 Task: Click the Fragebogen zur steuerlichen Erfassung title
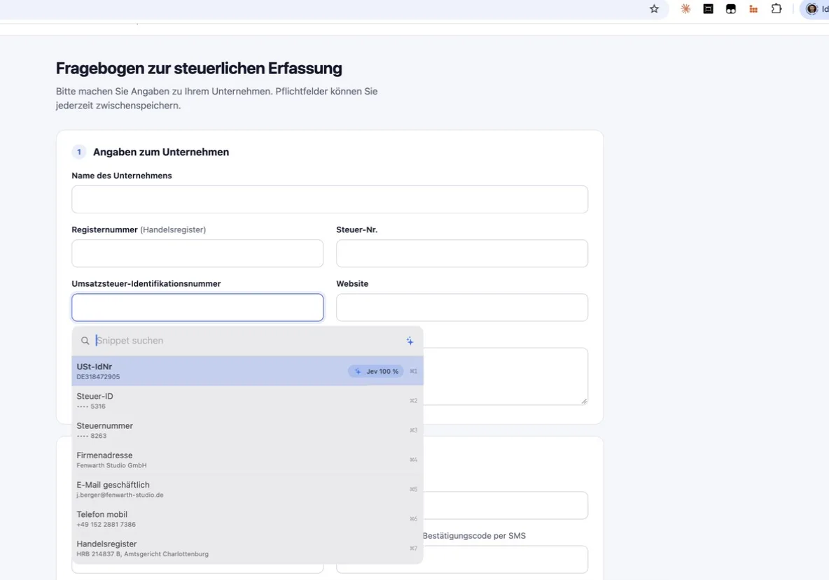coord(199,68)
